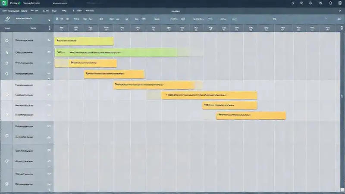This screenshot has width=345, height=194.
Task: Click the green app logo in the title bar
Action: click(4, 3)
